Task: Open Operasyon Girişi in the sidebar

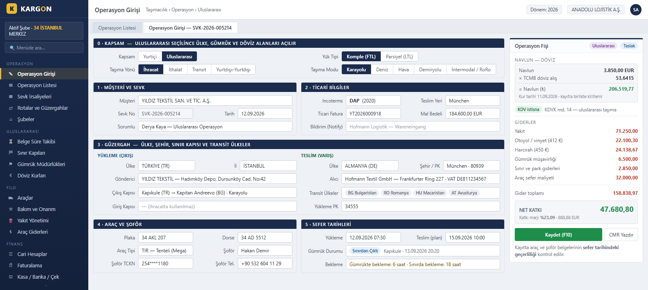Action: tap(44, 74)
